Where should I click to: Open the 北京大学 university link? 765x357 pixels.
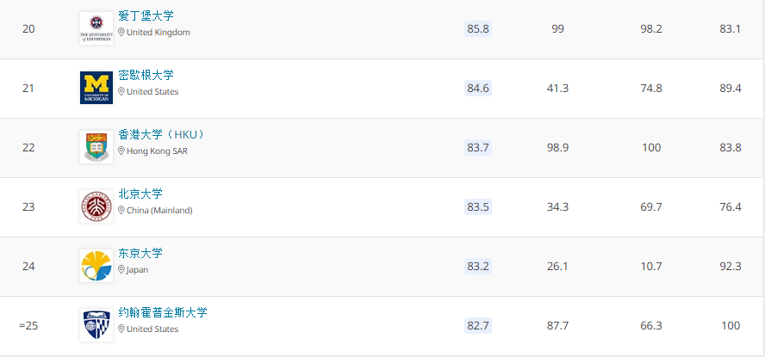coord(140,194)
